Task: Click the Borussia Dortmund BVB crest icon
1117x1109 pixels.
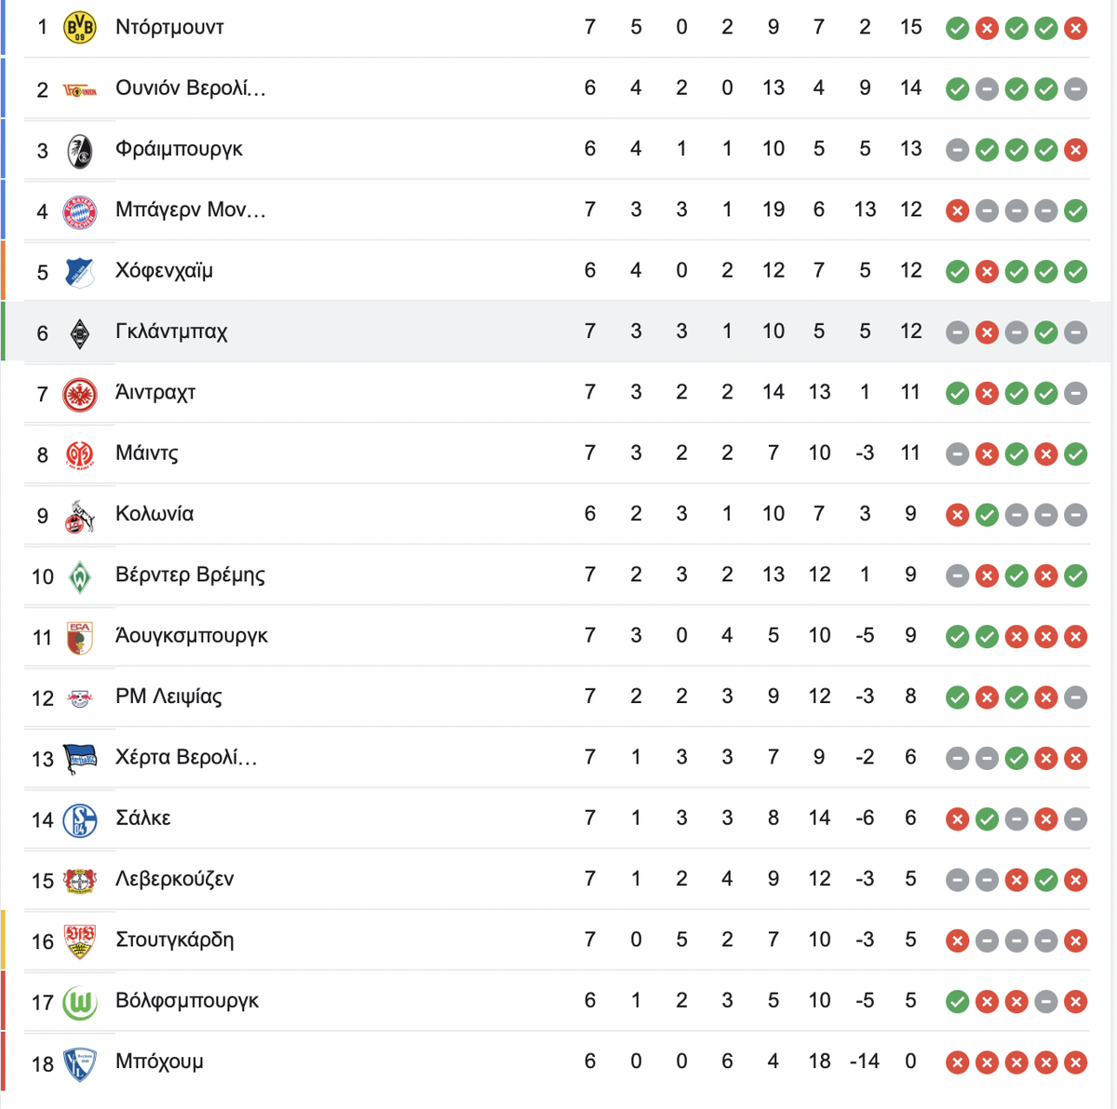Action: coord(80,28)
